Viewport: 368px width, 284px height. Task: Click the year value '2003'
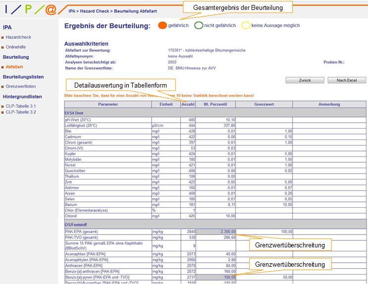pyautogui.click(x=172, y=62)
